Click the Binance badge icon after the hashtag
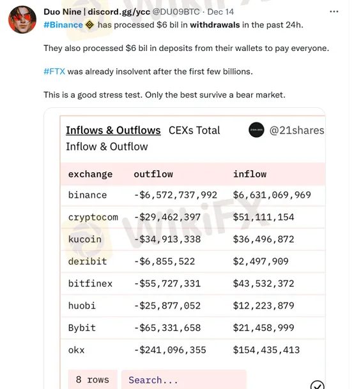Image resolution: width=354 pixels, height=389 pixels. click(x=89, y=25)
